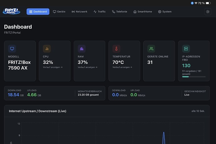Click the thermometer Temperatur icon
The image size is (216, 144).
[116, 49]
